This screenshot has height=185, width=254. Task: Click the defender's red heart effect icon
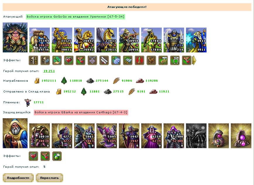pyautogui.click(x=33, y=156)
